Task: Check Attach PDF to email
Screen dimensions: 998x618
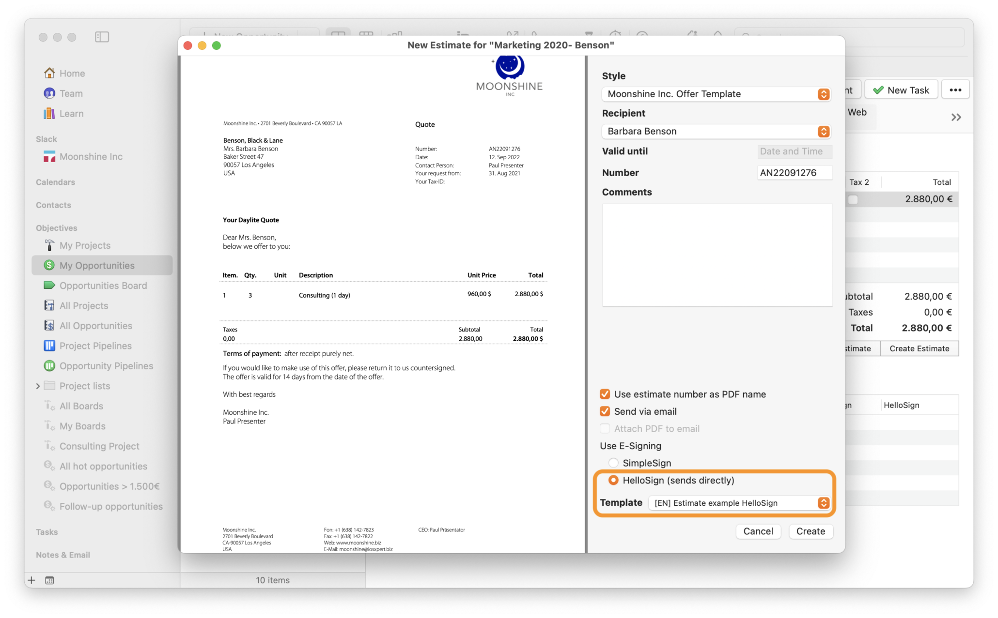Action: 605,428
